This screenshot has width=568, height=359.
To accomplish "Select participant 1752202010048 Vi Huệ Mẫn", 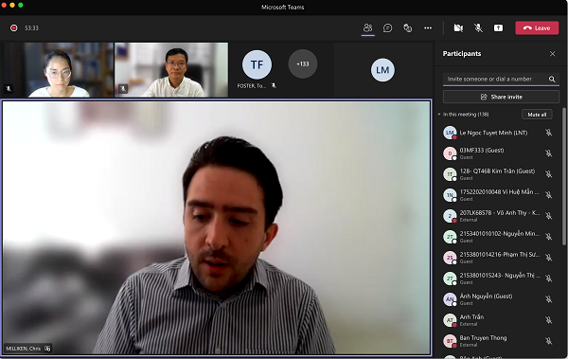I will coord(498,195).
